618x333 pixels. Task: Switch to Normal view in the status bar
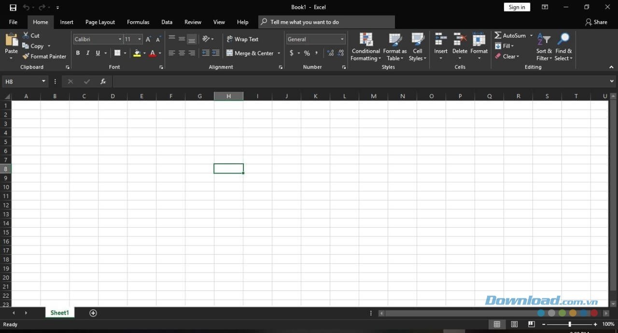point(497,324)
